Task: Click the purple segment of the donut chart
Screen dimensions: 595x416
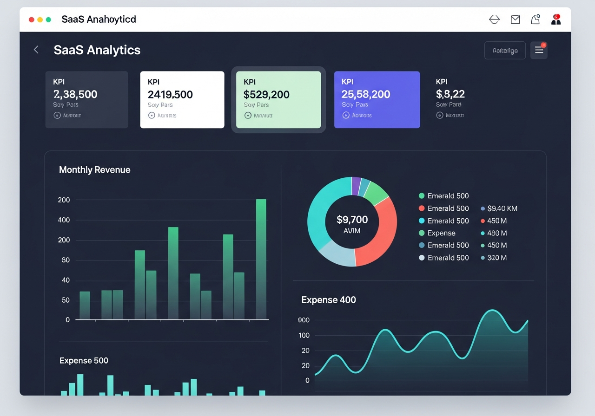Action: (x=356, y=185)
